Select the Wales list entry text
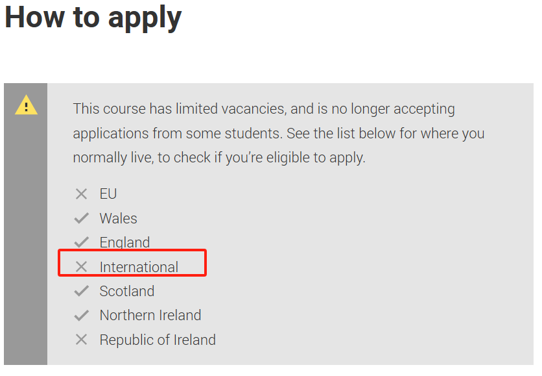 pyautogui.click(x=118, y=218)
